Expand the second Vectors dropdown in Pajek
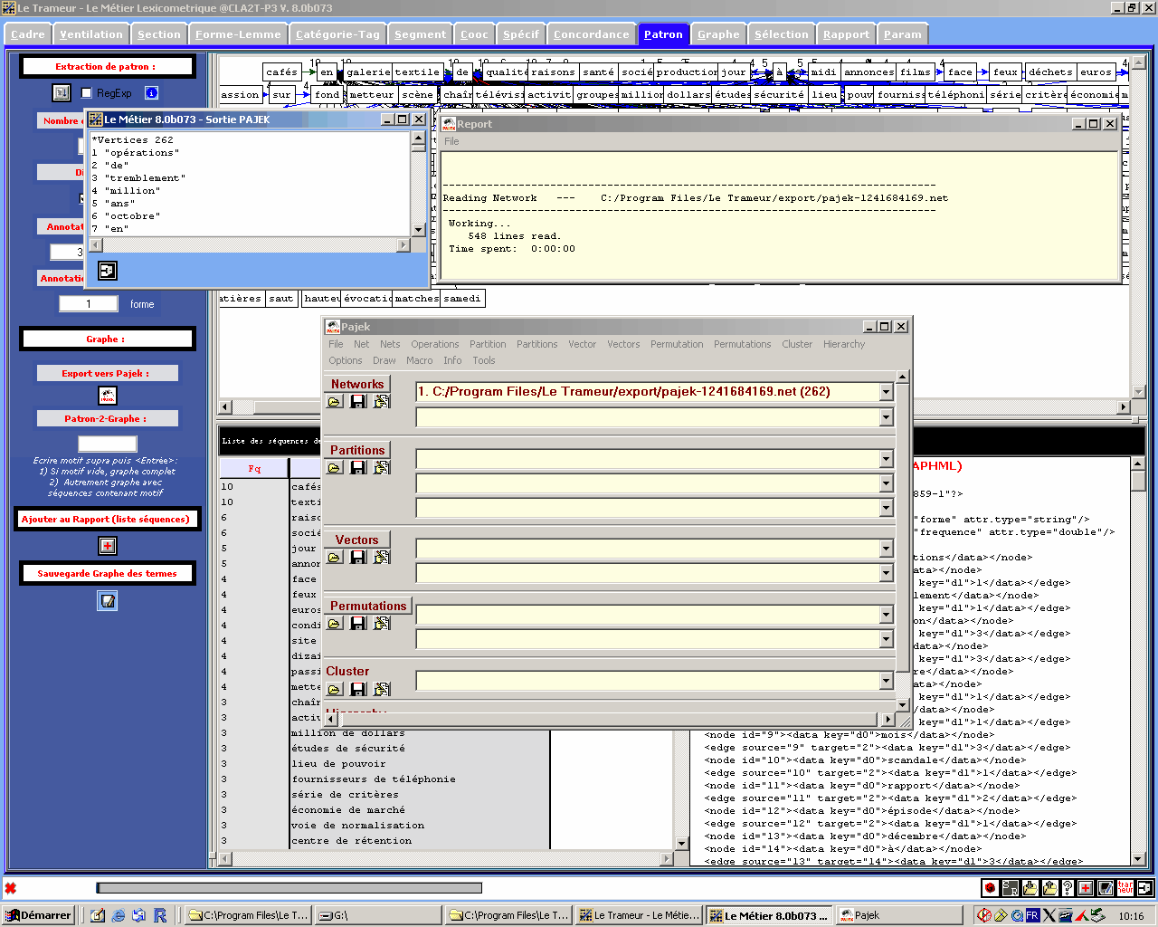The height and width of the screenshot is (927, 1158). coord(886,573)
